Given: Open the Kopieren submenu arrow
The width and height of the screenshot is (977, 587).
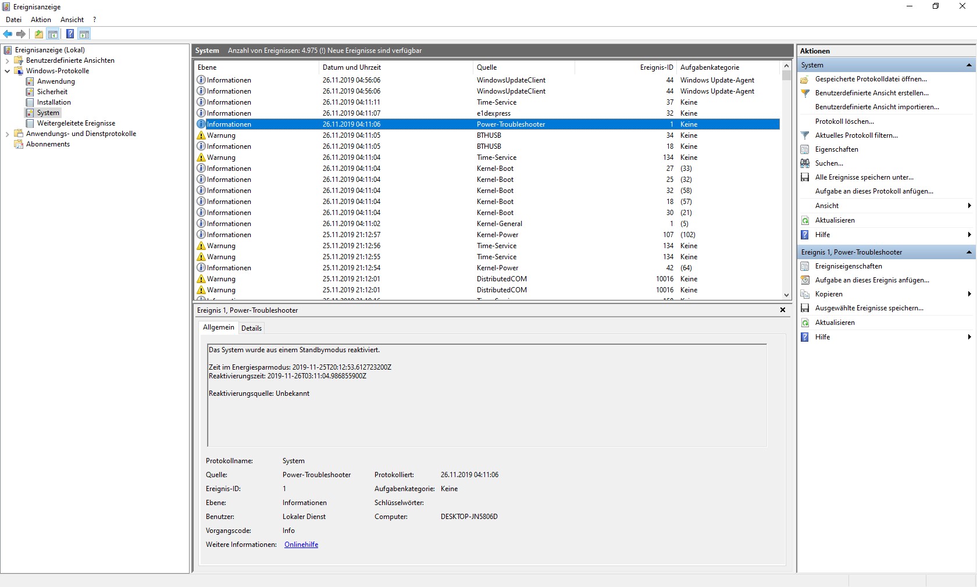Looking at the screenshot, I should [x=969, y=294].
